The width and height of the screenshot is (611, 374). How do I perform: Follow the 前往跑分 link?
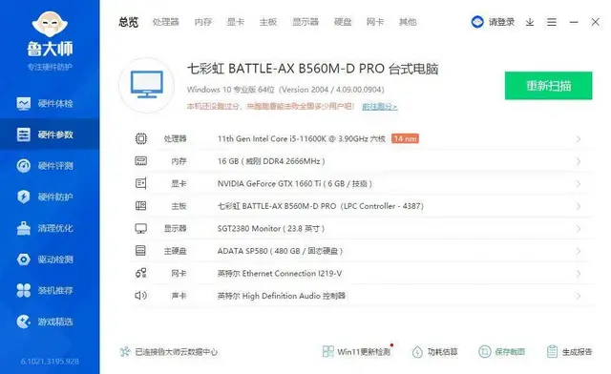(380, 106)
